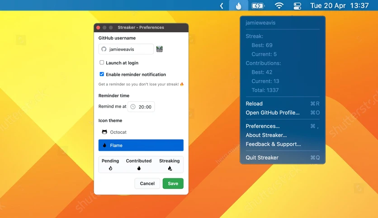The height and width of the screenshot is (218, 378).
Task: Click Current: 13 contributions entry
Action: [x=265, y=81]
